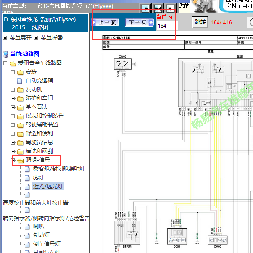Click the left-arrow panel layout icon
Viewport: 253px width, 253px height.
171,8
